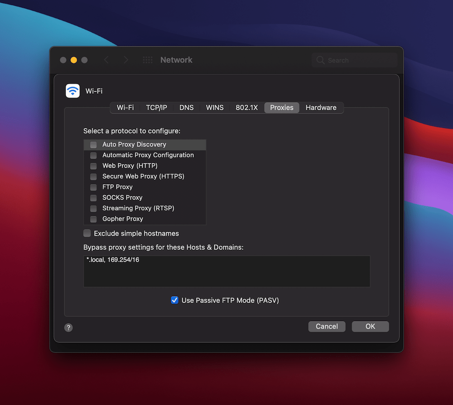Click inside the bypass Hosts & Domains field
This screenshot has height=405, width=453.
pos(226,271)
